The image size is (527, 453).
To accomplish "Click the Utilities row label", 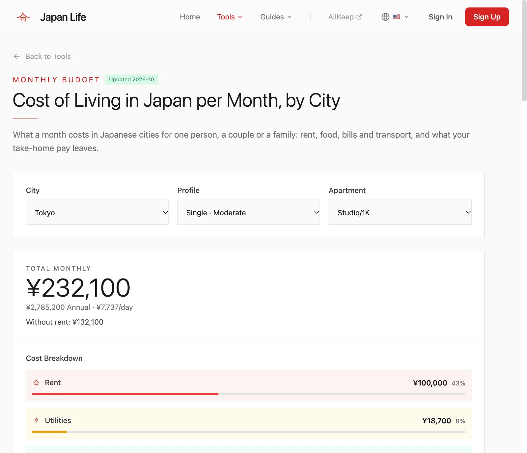I will click(x=58, y=420).
